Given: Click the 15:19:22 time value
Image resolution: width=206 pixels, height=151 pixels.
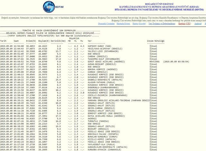Looking at the screenshot, I should click(19, 93).
